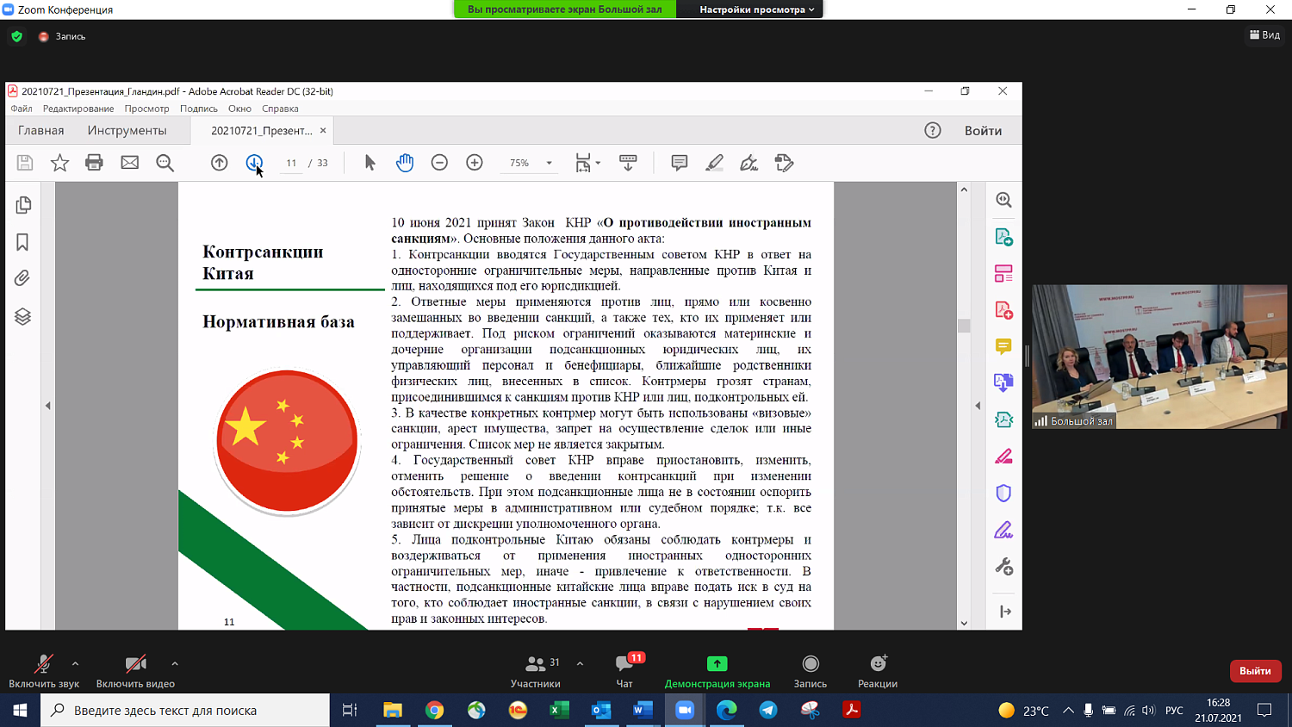Expand the video options caret next to the camera
This screenshot has height=727, width=1292.
175,663
